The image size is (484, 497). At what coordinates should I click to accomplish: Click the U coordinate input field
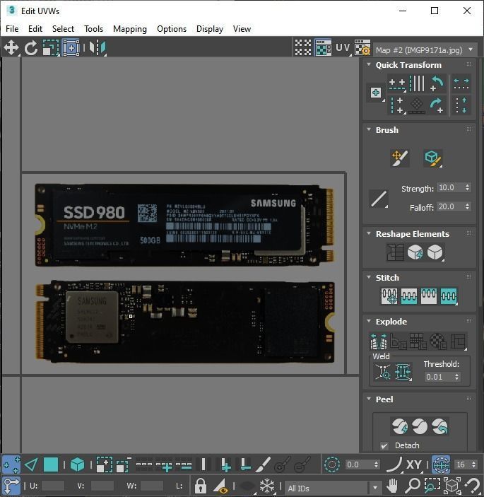(53, 486)
